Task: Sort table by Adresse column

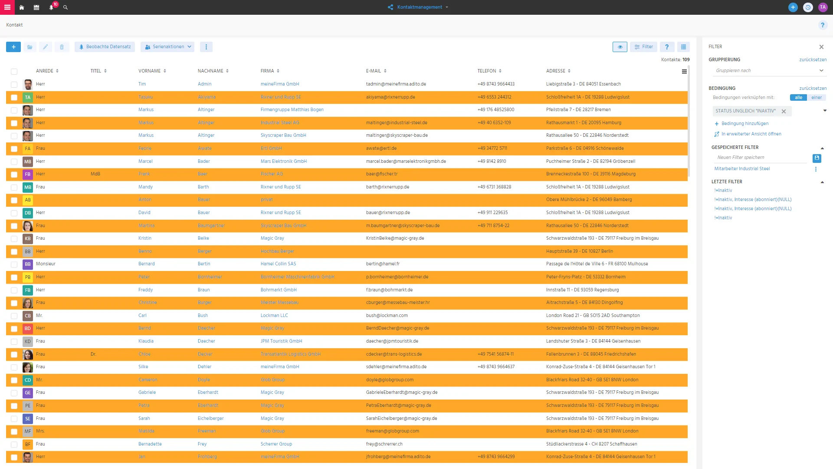Action: click(558, 71)
